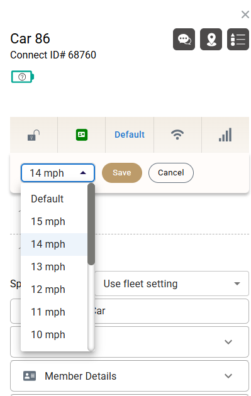Viewport: 251px width, 396px height.
Task: Click Connect ID# 68760 text
Action: click(x=53, y=55)
